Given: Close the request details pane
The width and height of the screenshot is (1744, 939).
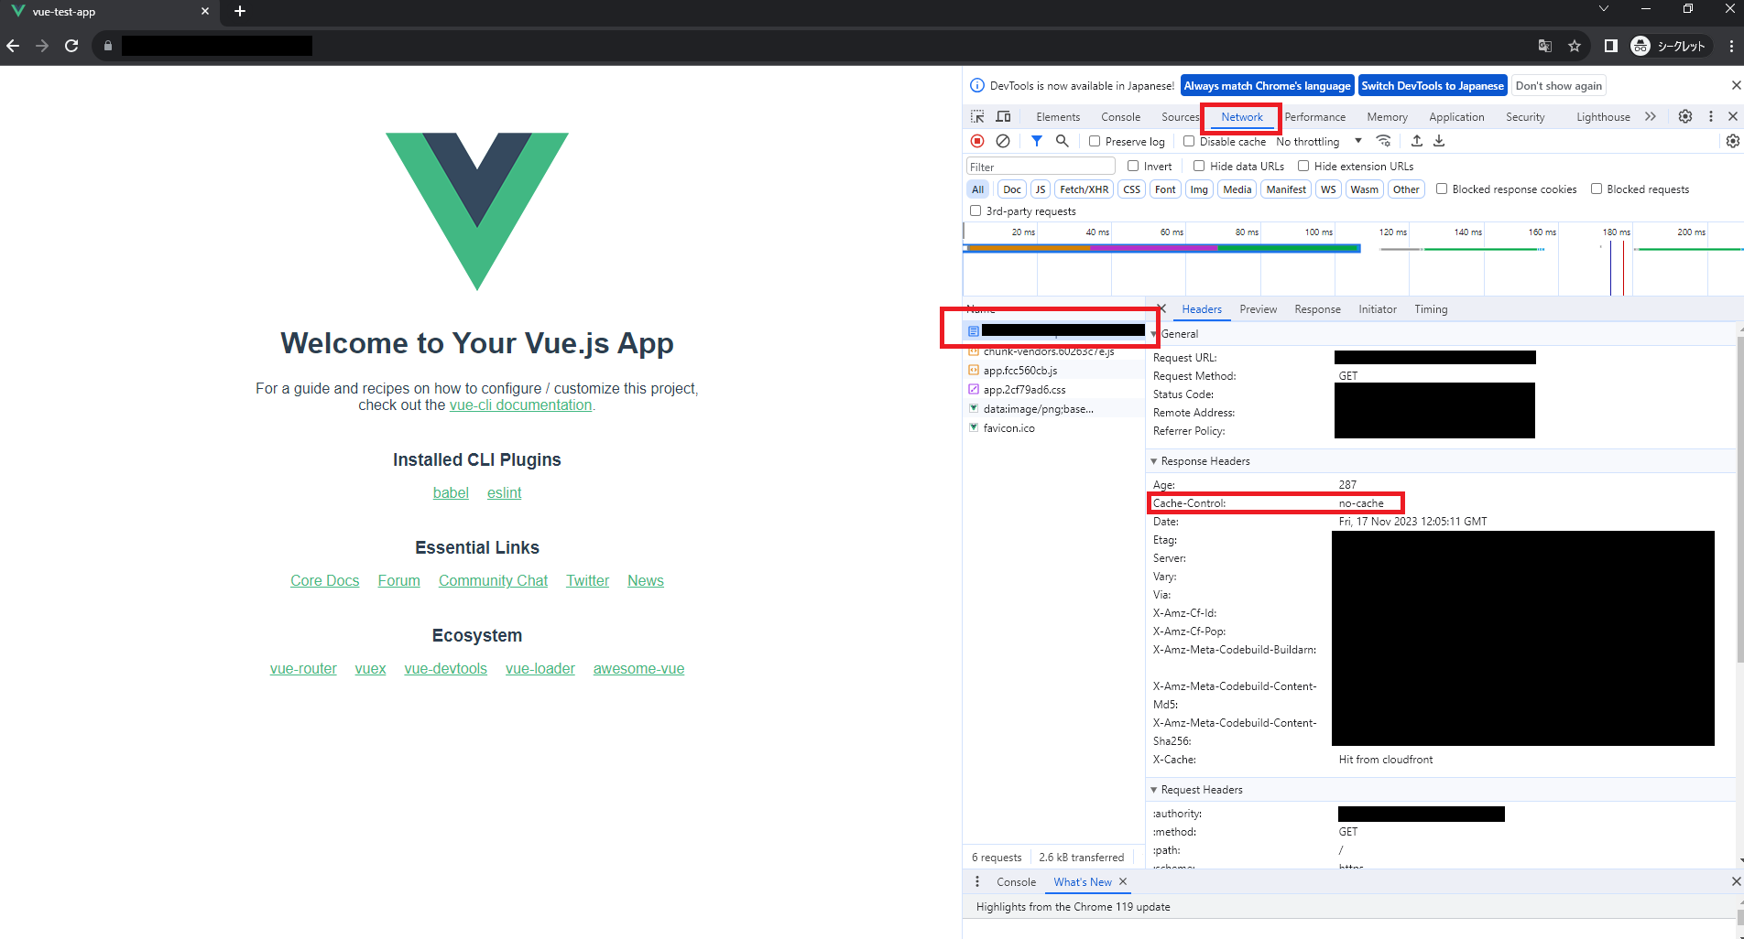Looking at the screenshot, I should [1161, 308].
